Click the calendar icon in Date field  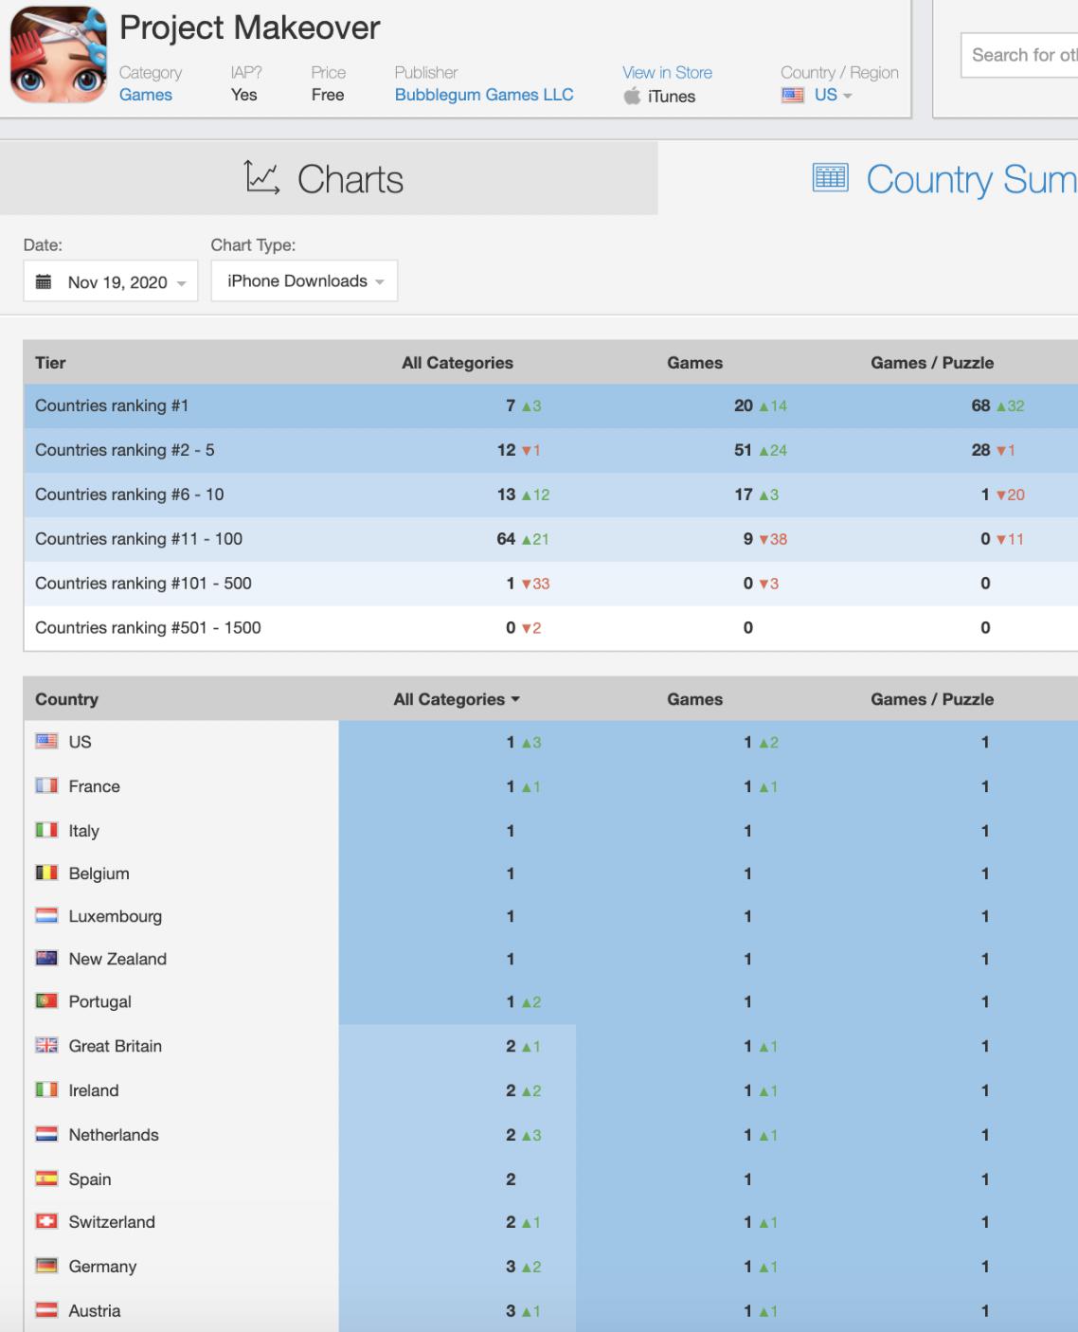pyautogui.click(x=44, y=281)
